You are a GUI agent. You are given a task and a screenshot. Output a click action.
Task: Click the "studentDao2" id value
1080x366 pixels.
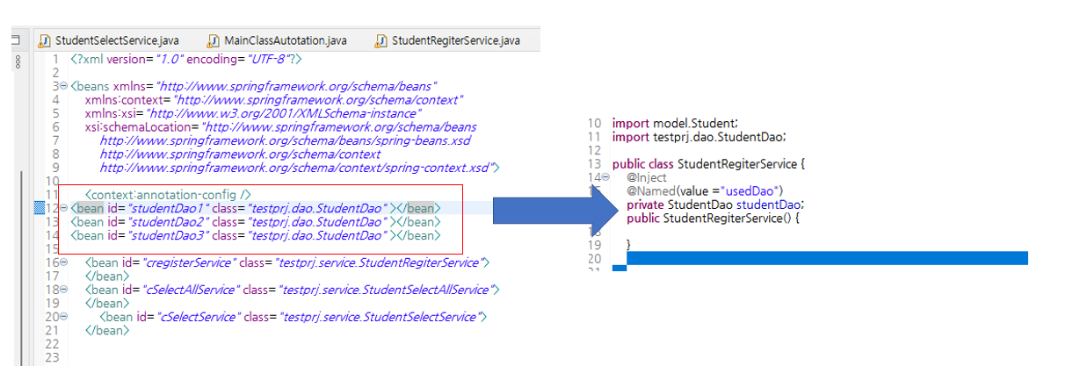point(170,221)
